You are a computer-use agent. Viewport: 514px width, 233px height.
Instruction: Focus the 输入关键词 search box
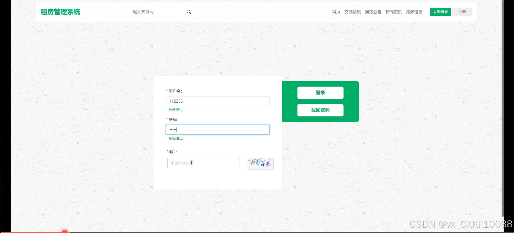[157, 12]
